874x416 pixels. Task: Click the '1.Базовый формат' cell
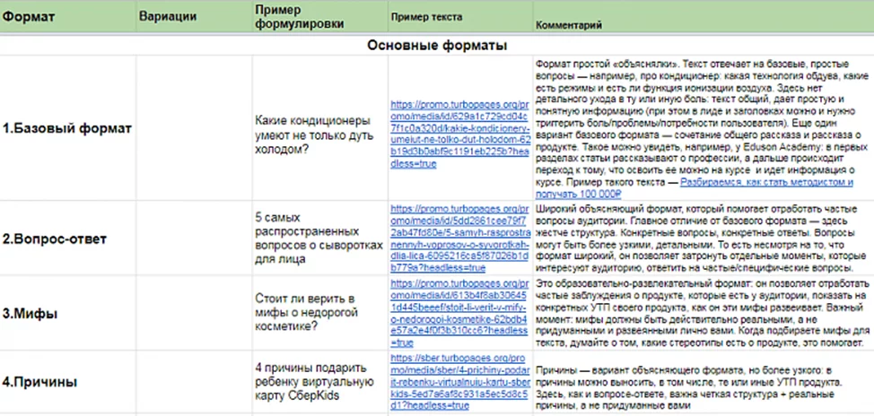point(66,128)
